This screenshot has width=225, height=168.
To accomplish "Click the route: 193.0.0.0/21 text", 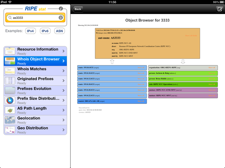I will (86, 68).
